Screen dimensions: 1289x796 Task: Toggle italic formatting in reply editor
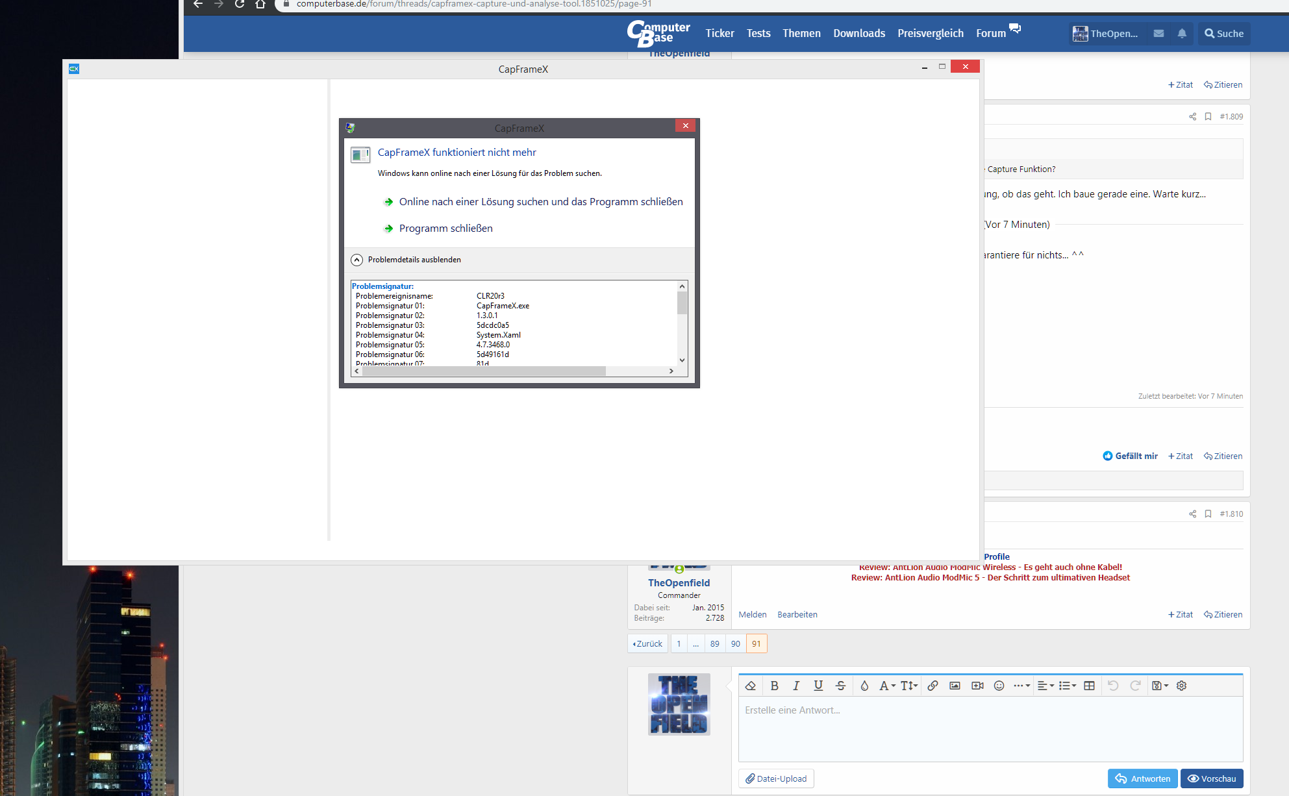(x=796, y=686)
